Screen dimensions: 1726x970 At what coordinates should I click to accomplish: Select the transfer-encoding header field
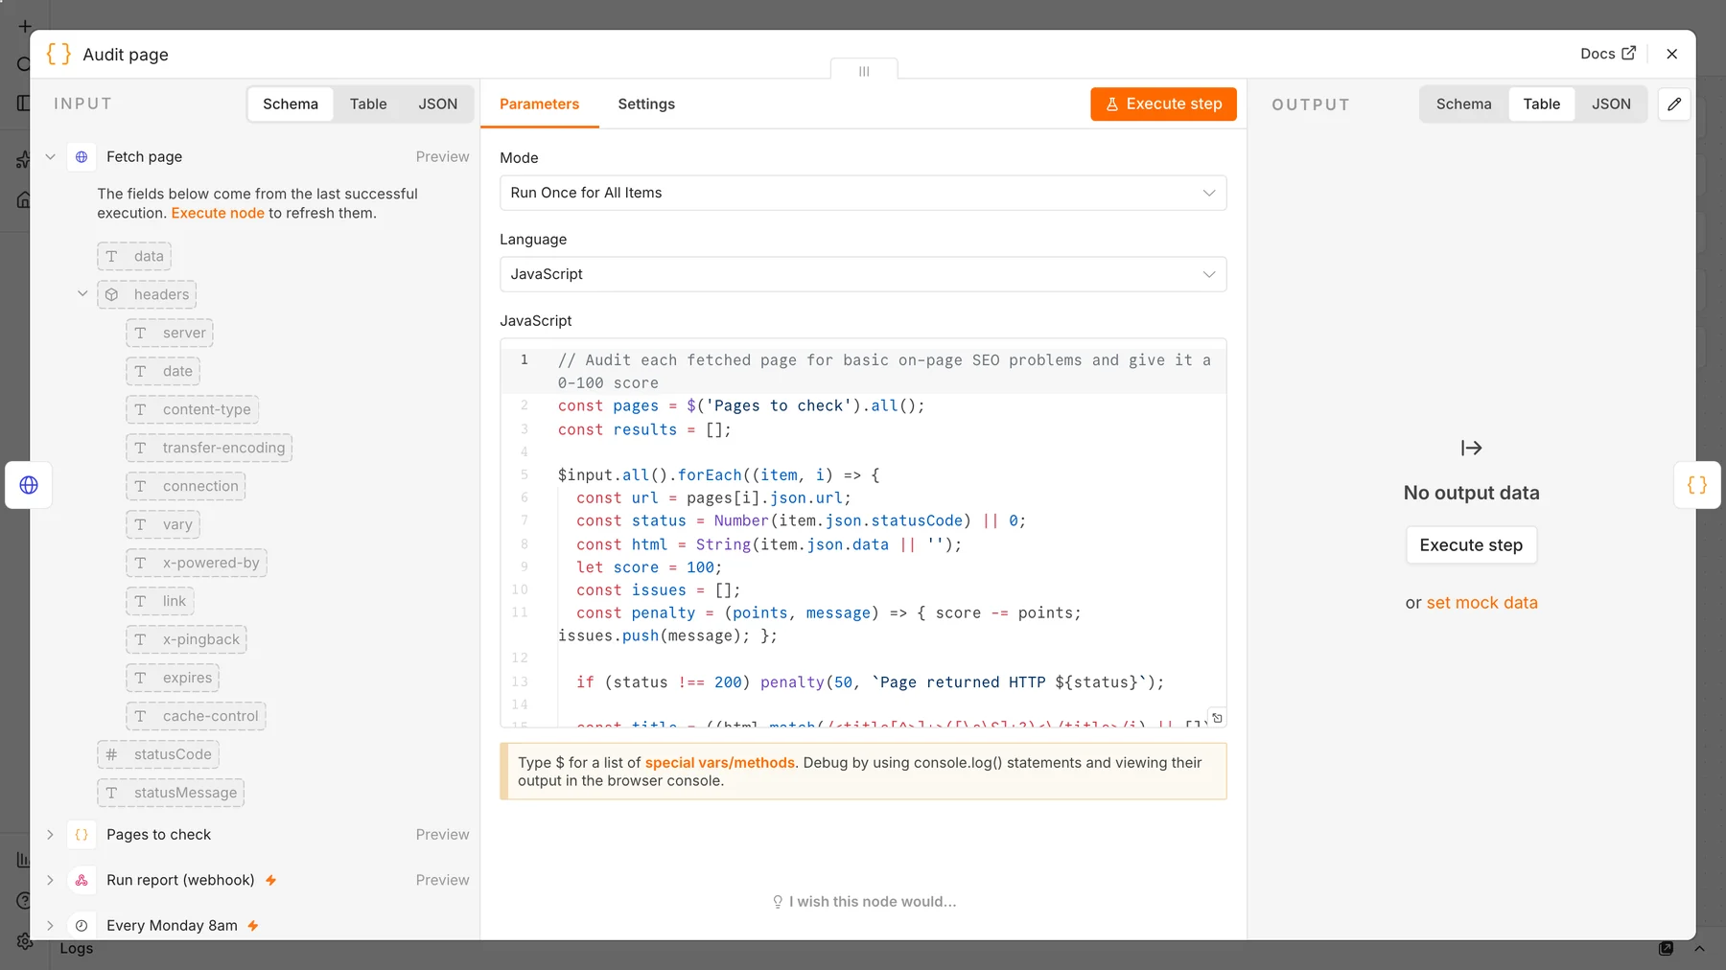click(x=209, y=448)
